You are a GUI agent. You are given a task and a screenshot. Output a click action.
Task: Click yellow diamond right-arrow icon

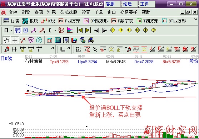pos(121,30)
